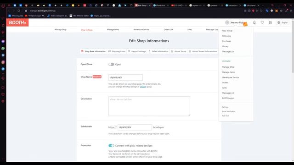
Task: Switch to About Tenant Information tab
Action: [203, 51]
